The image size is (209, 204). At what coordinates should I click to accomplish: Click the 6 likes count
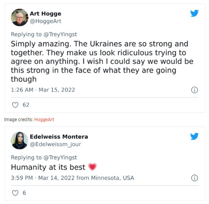point(24,193)
